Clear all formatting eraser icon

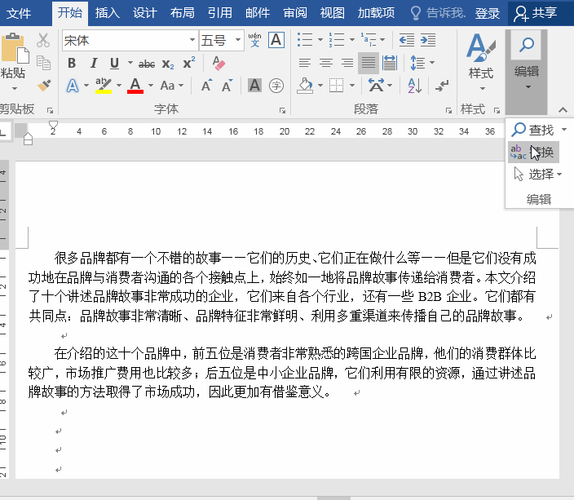(219, 63)
